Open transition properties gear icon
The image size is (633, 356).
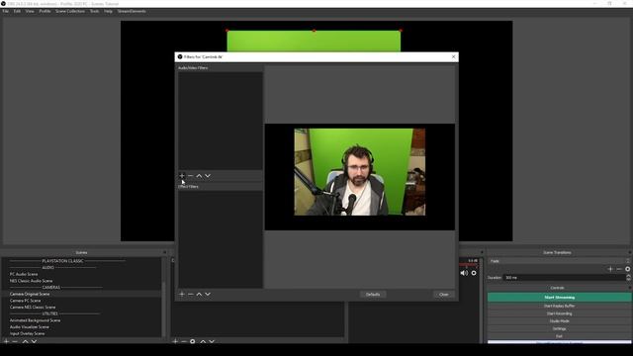pyautogui.click(x=628, y=269)
